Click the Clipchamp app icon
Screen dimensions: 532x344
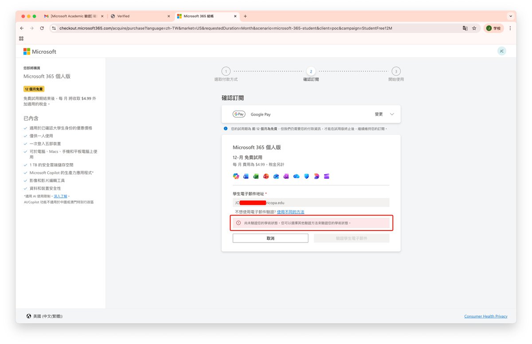(326, 176)
